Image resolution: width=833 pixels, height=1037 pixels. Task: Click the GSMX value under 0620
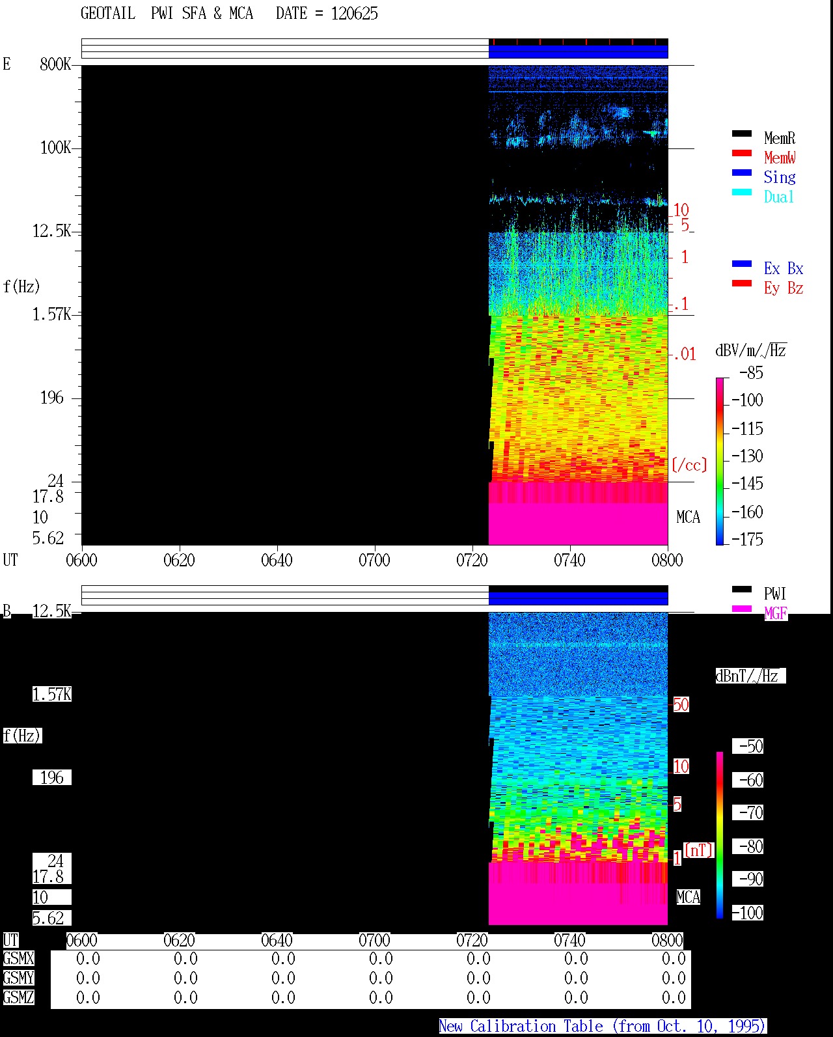185,958
